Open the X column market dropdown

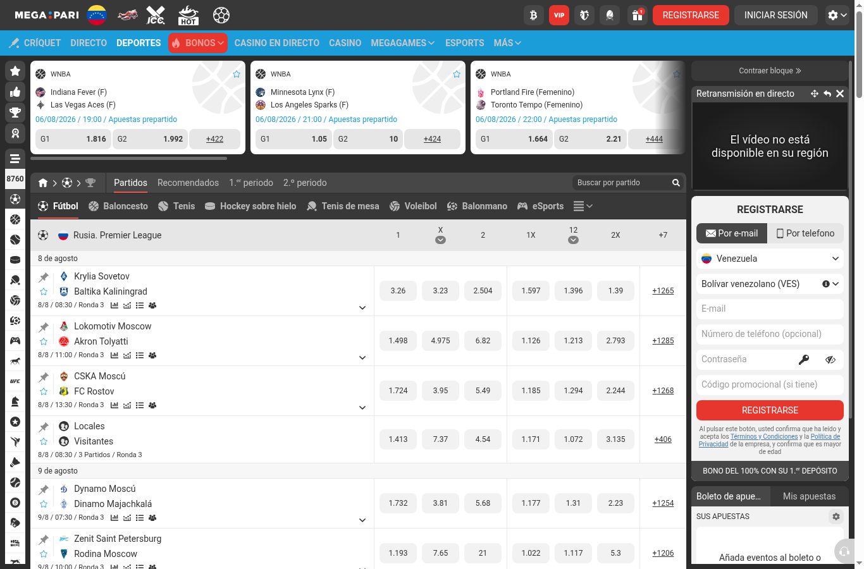pos(440,240)
